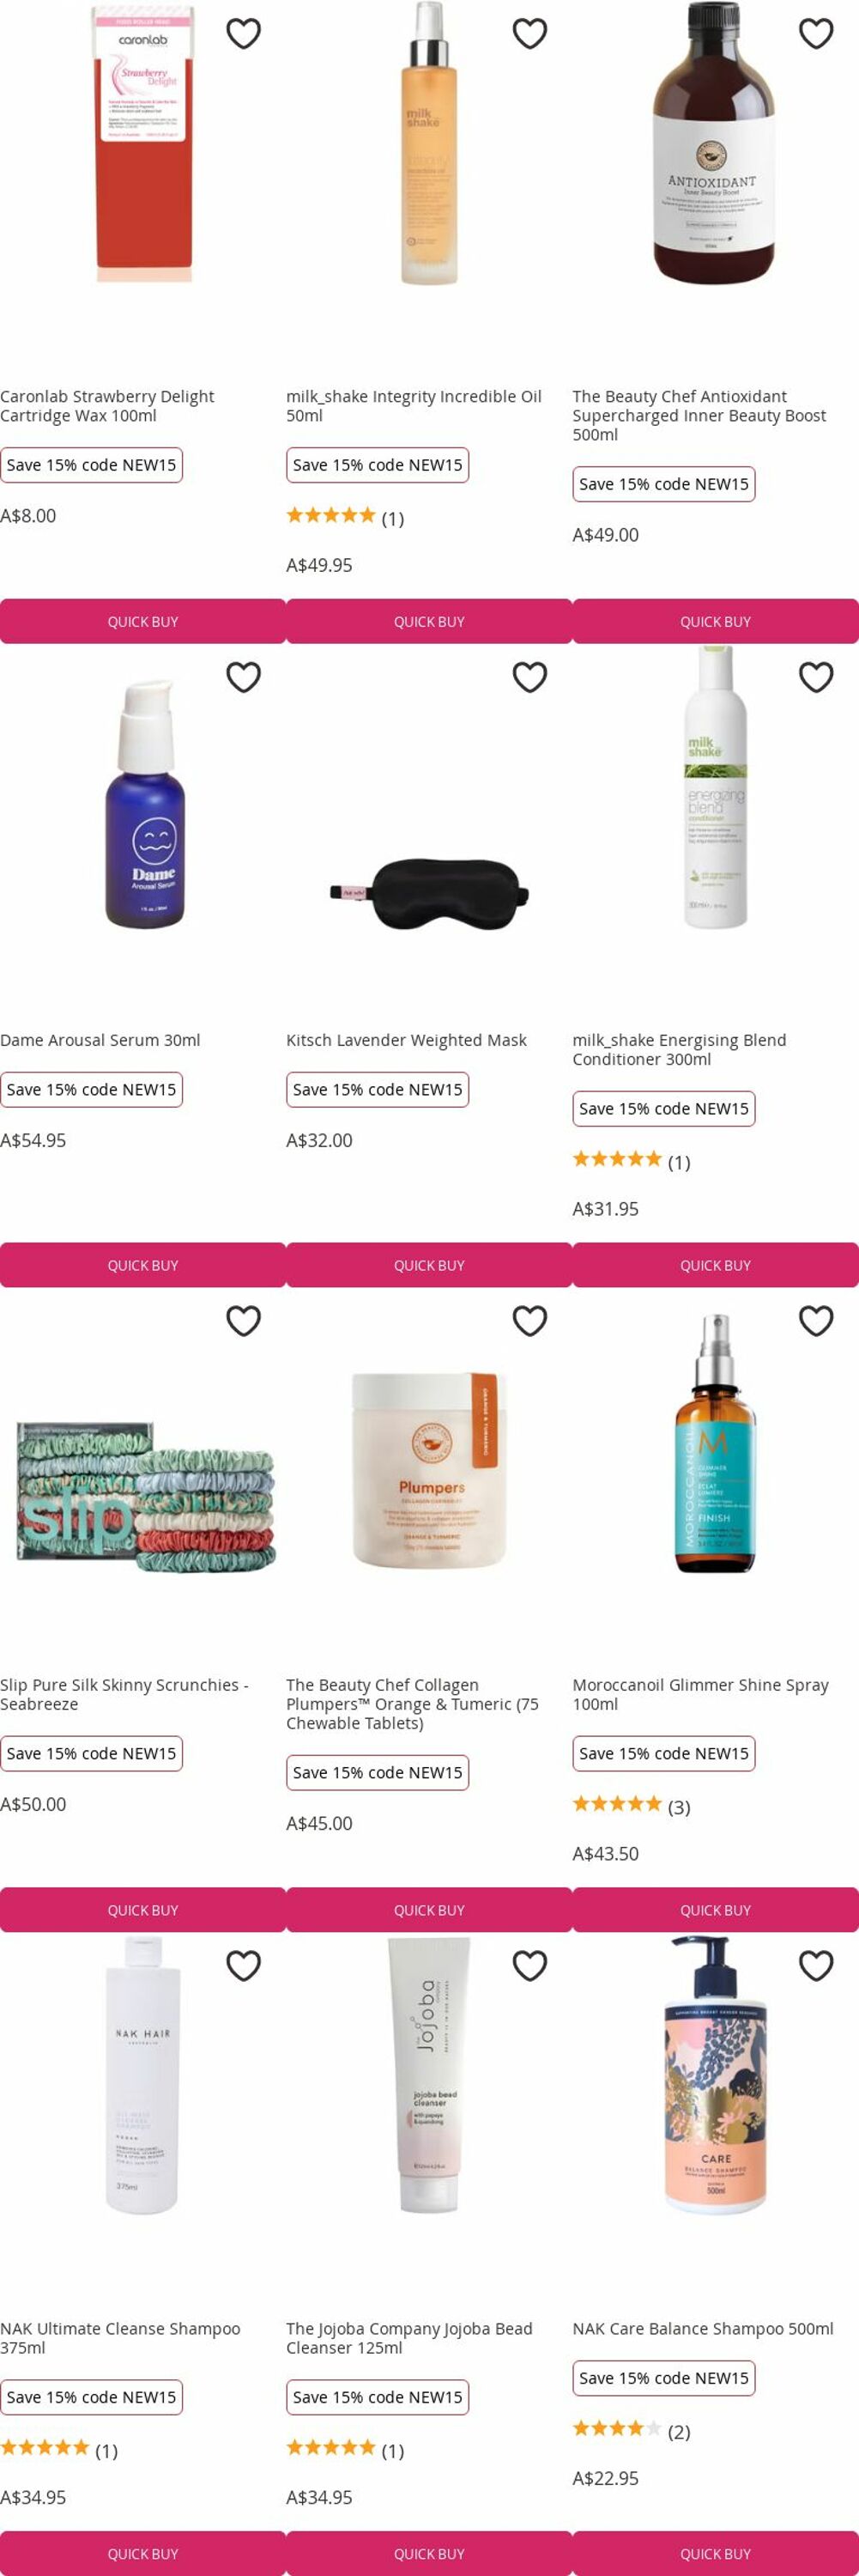This screenshot has width=859, height=2576.
Task: Quick buy Caronlab Strawberry Delight Cartridge Wax
Action: click(x=142, y=621)
